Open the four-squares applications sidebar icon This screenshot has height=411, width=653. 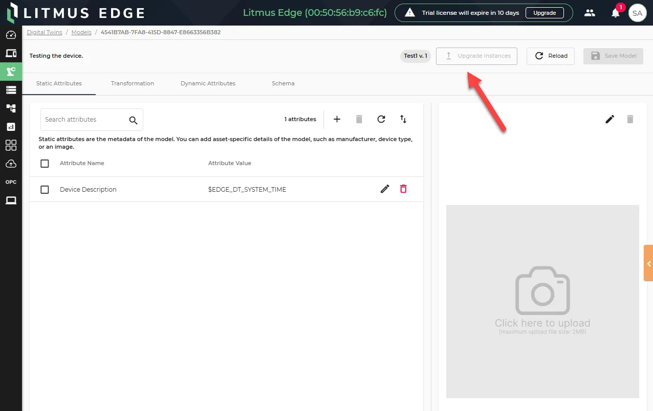(11, 145)
